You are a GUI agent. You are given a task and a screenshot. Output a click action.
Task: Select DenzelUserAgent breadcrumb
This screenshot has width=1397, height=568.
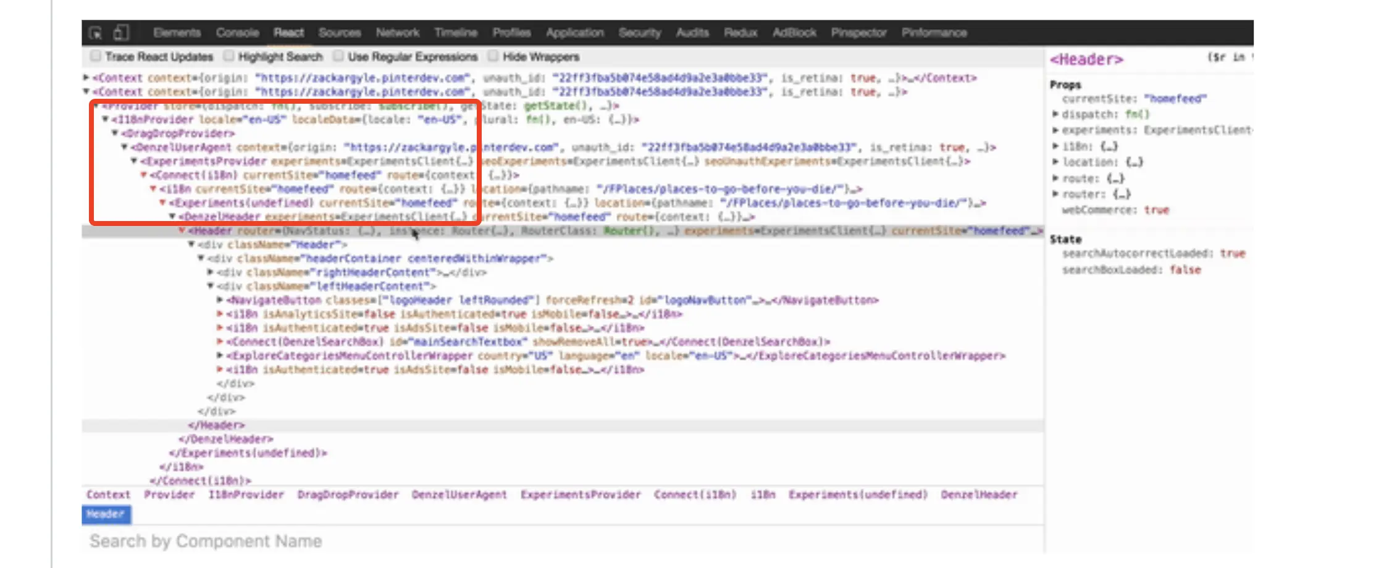(x=459, y=495)
